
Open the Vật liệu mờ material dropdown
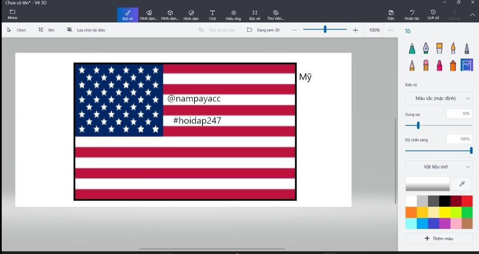click(x=439, y=167)
